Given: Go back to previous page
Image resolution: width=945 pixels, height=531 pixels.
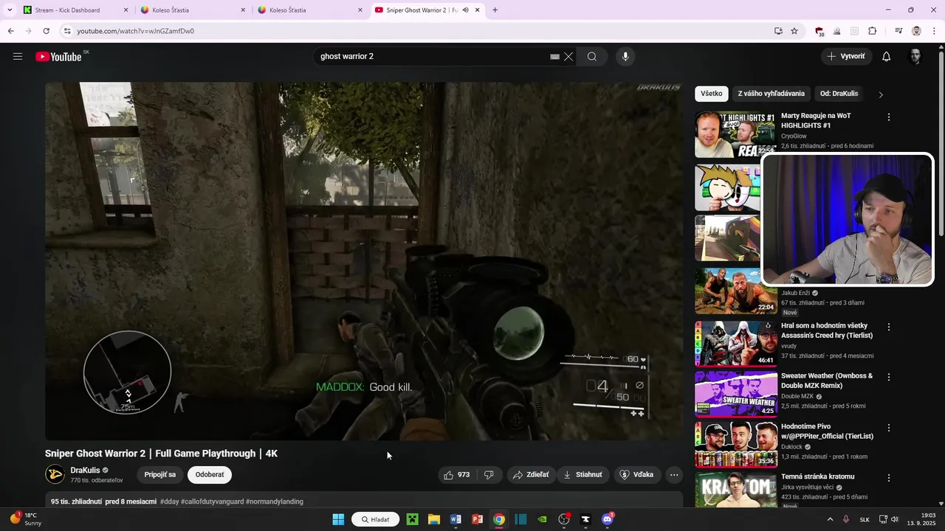Looking at the screenshot, I should [x=10, y=31].
